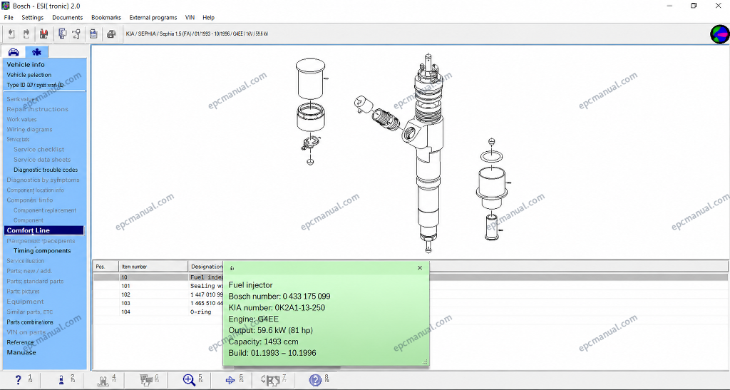
Task: Grab the popup resize grip corner
Action: [425, 361]
